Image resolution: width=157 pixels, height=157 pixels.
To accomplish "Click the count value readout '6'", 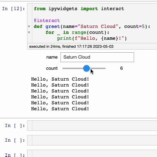I will click(x=121, y=68).
